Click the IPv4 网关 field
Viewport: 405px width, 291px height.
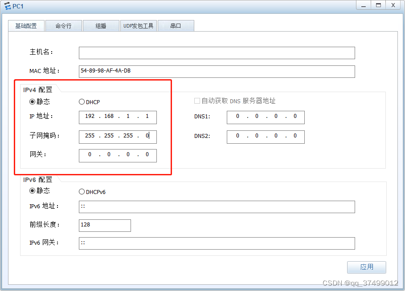point(118,156)
